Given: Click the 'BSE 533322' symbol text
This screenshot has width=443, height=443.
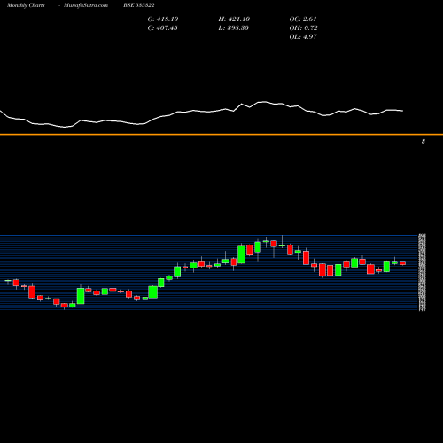Looking at the screenshot, I should click(x=139, y=5).
